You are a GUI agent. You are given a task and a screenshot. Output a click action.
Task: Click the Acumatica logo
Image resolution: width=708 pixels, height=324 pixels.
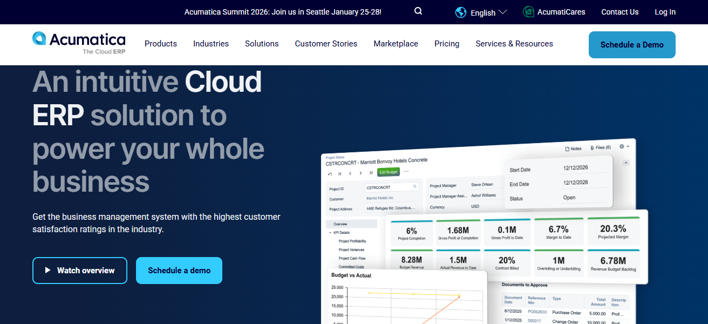79,43
